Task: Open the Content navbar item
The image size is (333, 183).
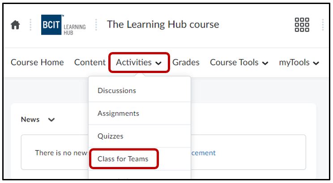Action: tap(90, 62)
